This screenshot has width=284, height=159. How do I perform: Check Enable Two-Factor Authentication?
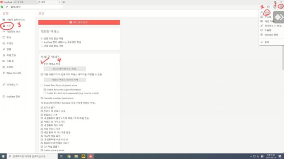42,86
